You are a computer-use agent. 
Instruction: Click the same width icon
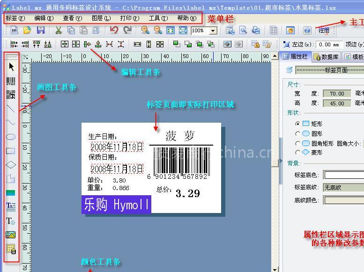137,44
